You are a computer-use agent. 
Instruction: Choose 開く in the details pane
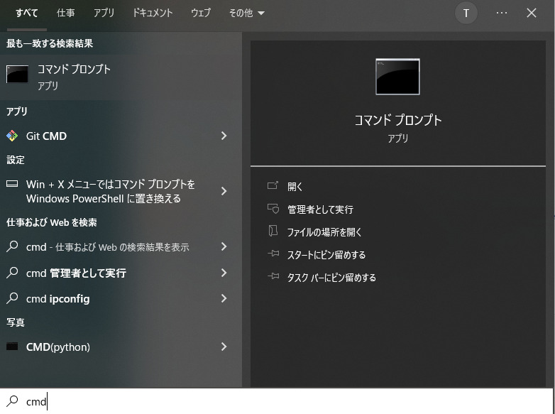point(295,186)
